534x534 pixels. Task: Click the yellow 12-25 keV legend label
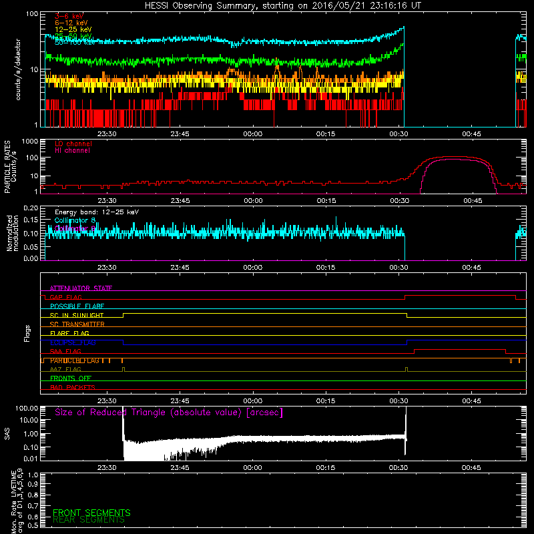73,29
